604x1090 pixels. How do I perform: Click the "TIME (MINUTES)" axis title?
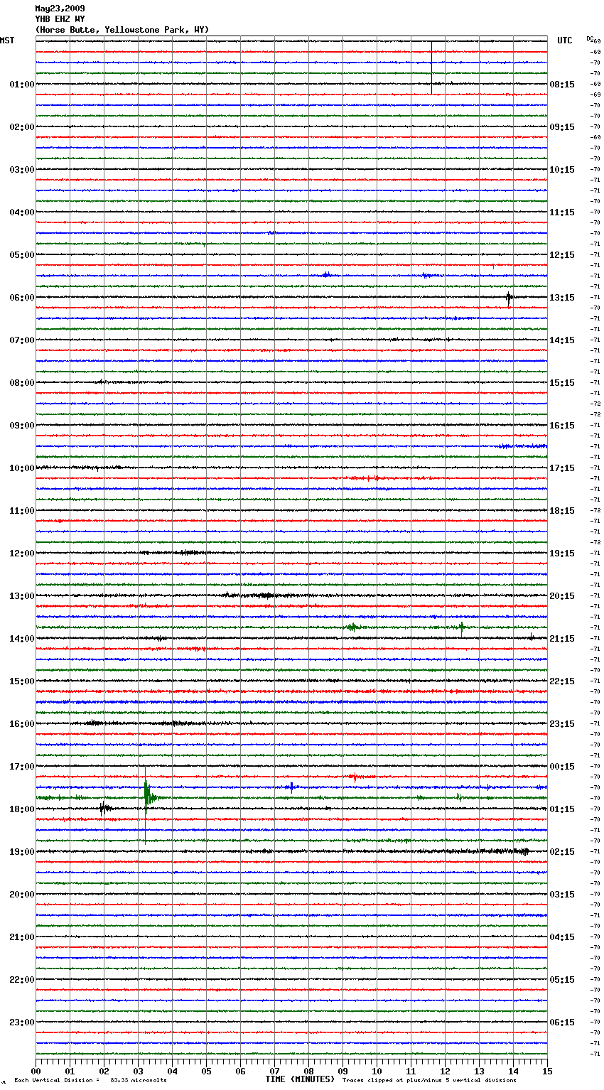coord(300,1079)
